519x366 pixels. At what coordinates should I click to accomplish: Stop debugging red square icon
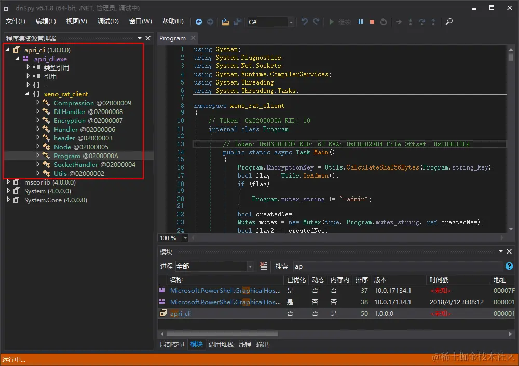[372, 22]
